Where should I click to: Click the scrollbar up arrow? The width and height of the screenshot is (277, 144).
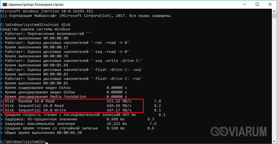pos(274,11)
